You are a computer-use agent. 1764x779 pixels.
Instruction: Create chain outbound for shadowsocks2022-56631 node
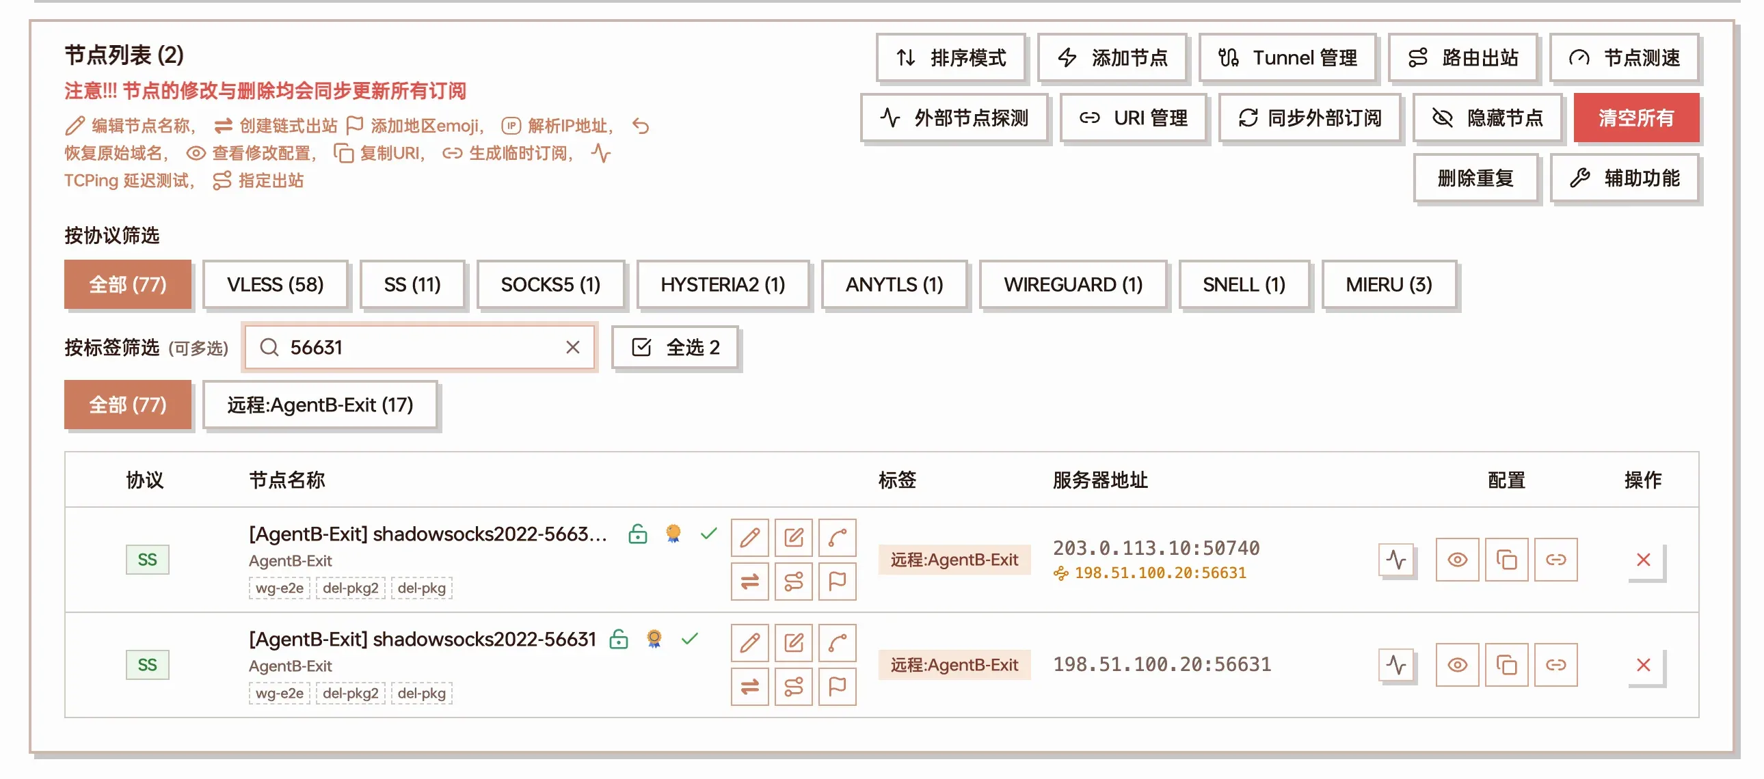pos(749,687)
